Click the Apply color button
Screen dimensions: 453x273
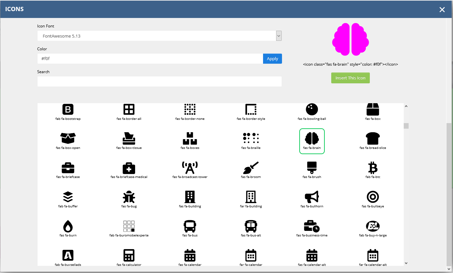coord(273,59)
